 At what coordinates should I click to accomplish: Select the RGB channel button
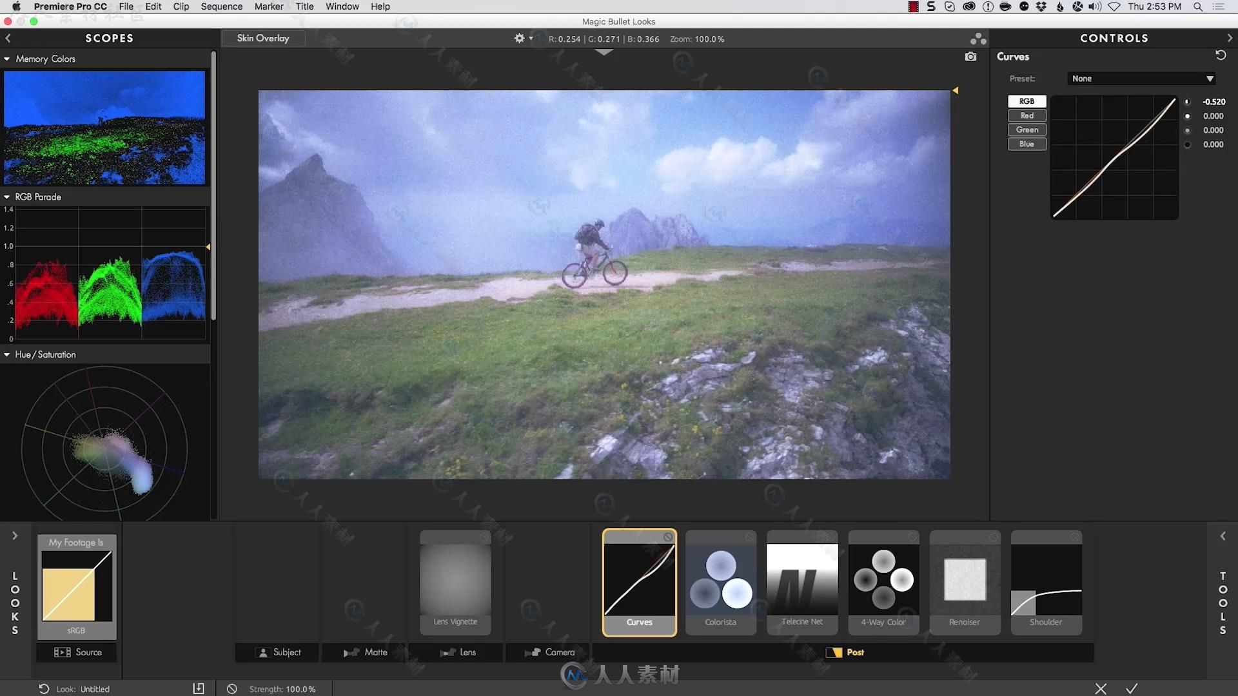(1027, 101)
